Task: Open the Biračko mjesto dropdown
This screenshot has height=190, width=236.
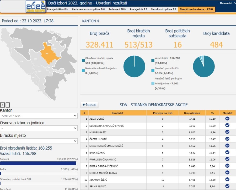Action: tap(39, 141)
